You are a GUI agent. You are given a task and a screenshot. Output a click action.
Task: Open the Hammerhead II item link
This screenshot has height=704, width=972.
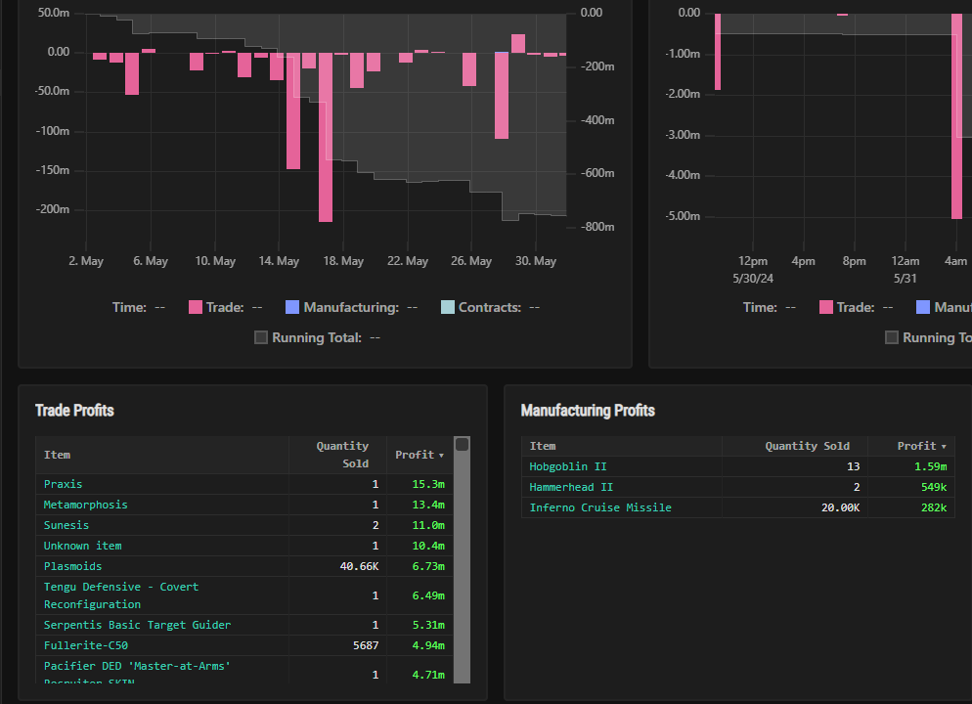[x=571, y=487]
